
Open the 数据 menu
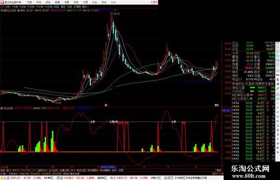57,2
